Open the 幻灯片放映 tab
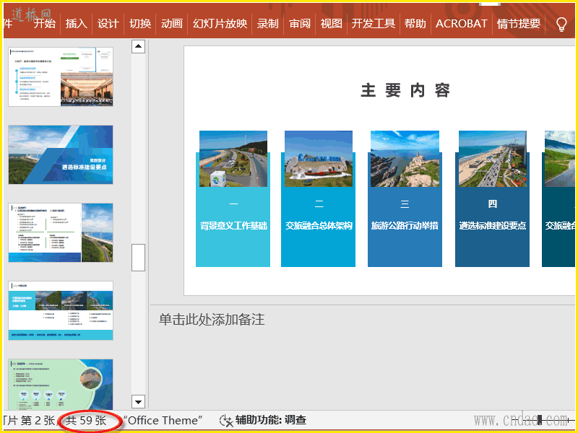Screen dimensions: 578x433 220,24
